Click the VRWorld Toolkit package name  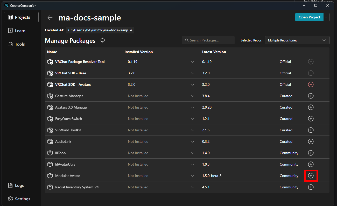[68, 130]
